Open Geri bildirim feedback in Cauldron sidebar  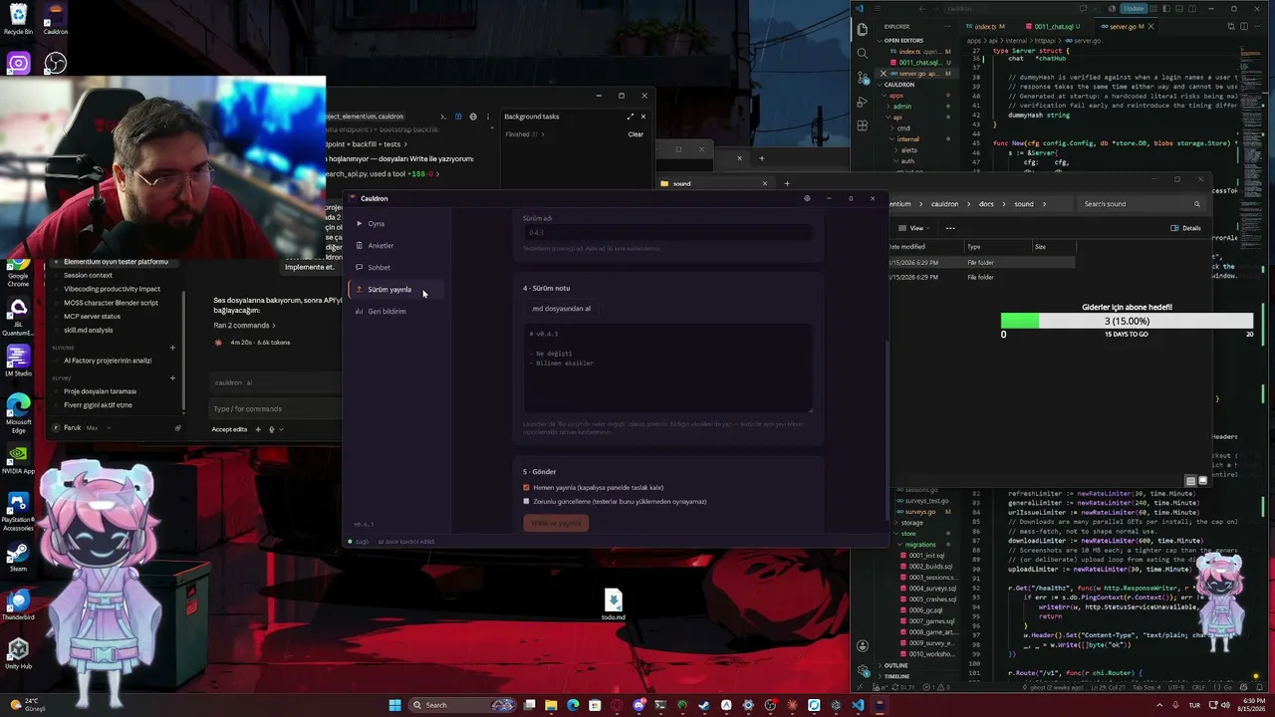click(398, 311)
